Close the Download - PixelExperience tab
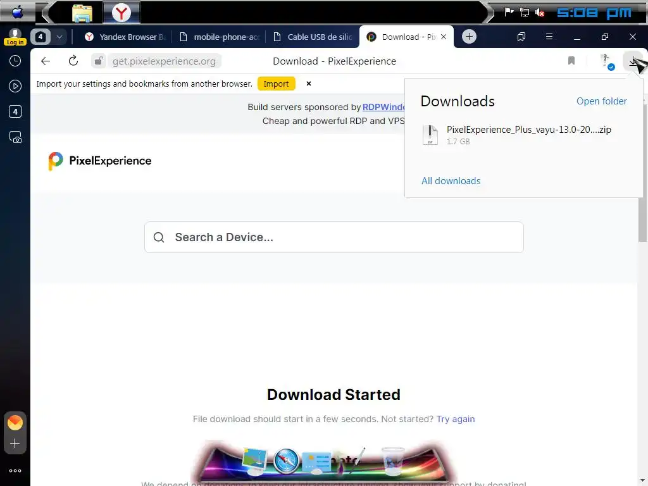Screen dimensions: 648x486 444,37
